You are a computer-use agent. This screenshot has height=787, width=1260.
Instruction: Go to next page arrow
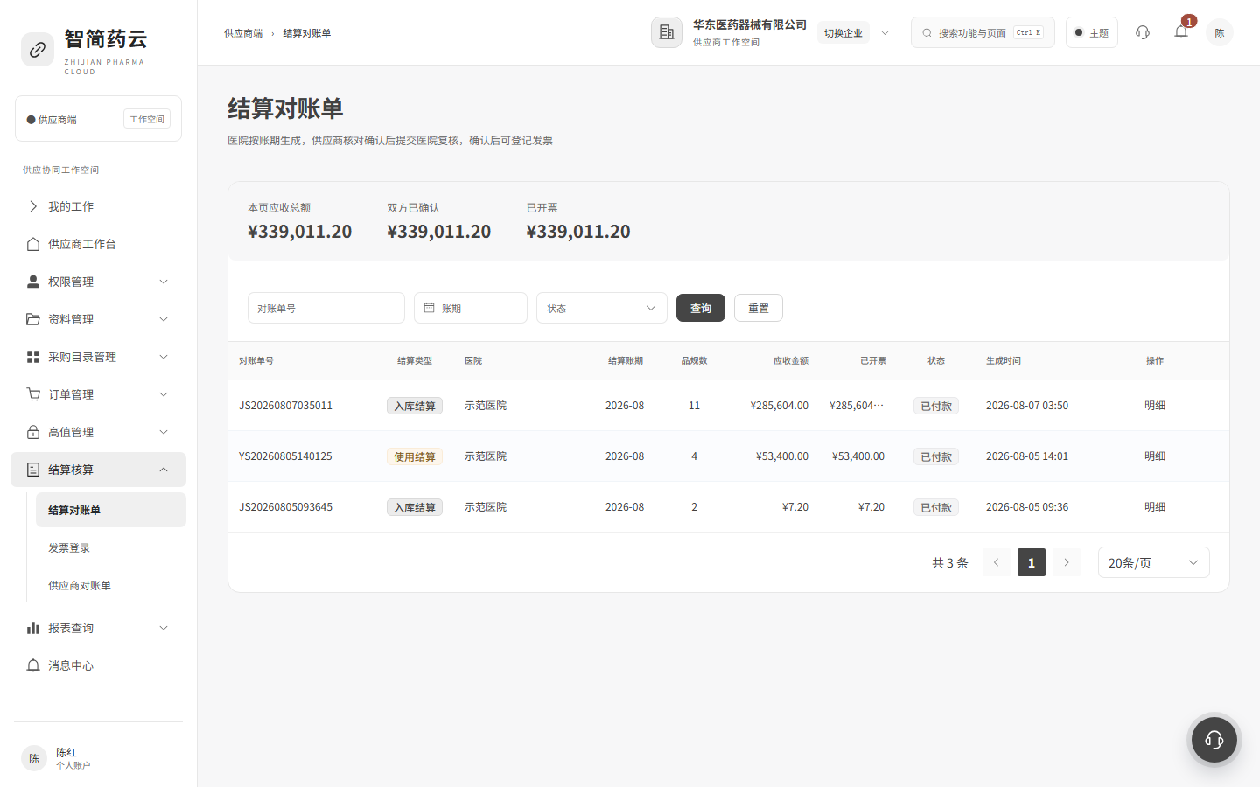click(x=1067, y=562)
